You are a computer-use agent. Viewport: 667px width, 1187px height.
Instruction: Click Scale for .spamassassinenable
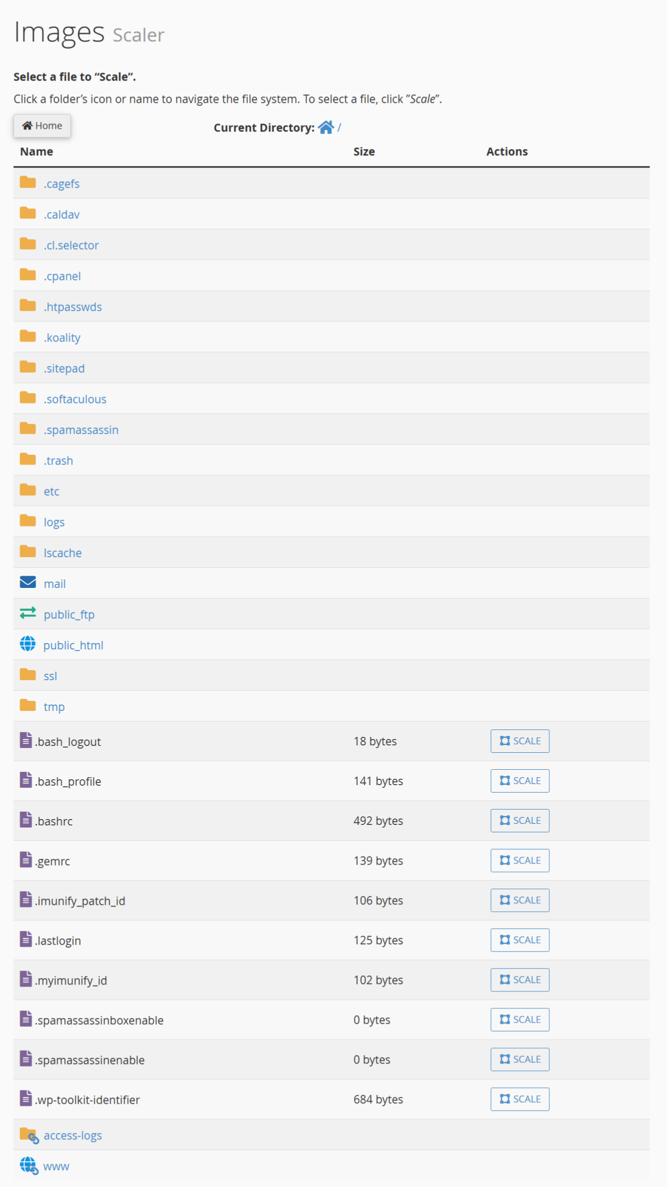coord(520,1059)
